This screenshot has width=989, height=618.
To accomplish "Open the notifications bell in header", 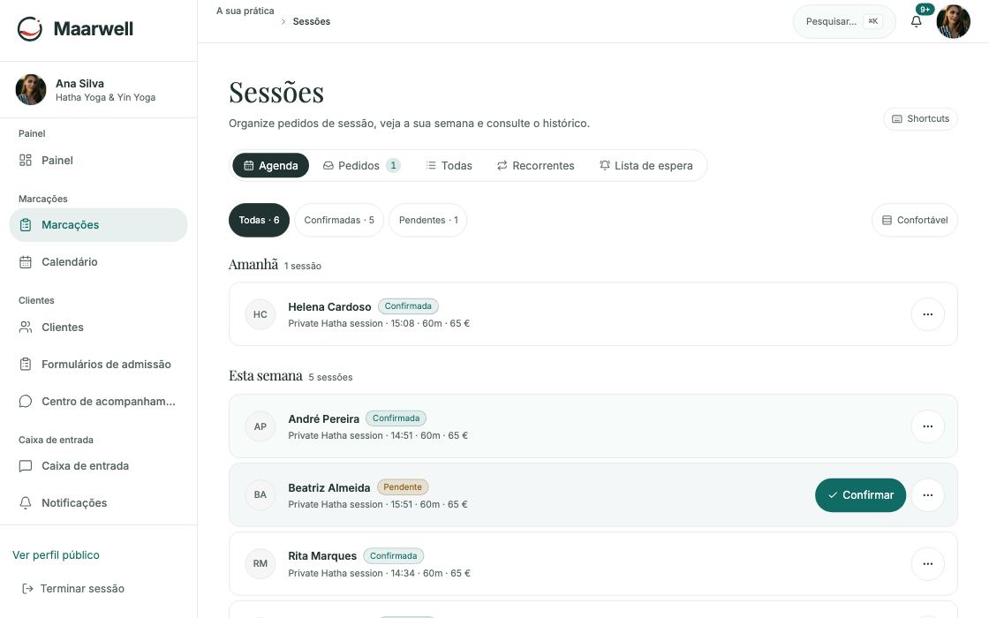I will coord(916,21).
